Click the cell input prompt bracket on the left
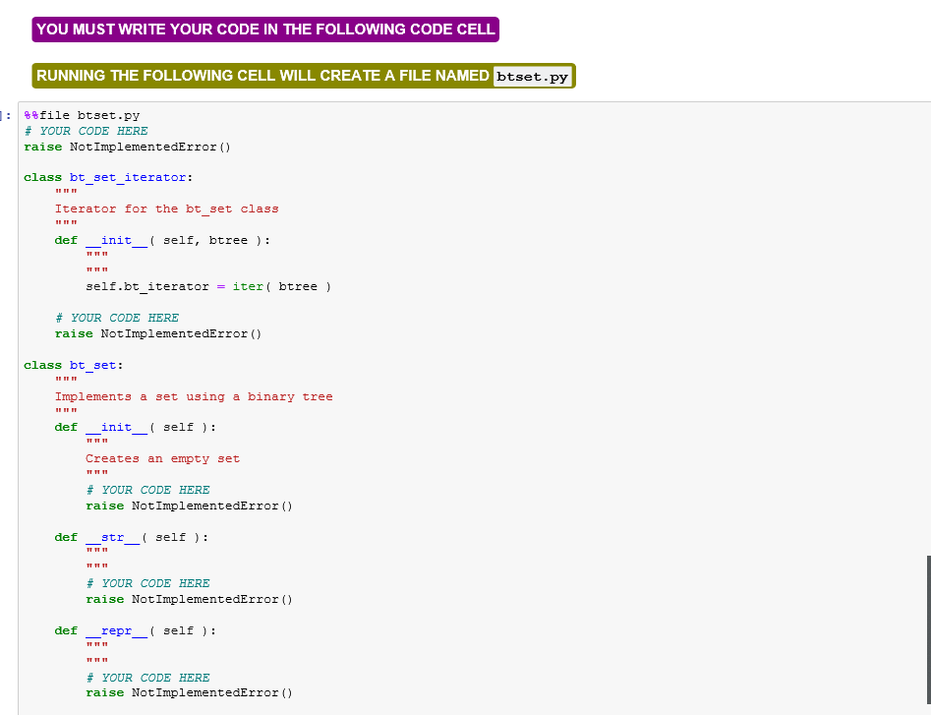Viewport: 931px width, 715px height. point(6,115)
